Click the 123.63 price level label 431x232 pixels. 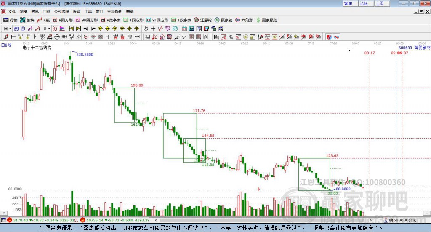click(333, 156)
